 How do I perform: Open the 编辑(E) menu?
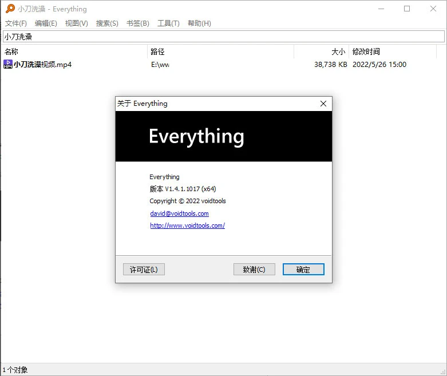46,23
